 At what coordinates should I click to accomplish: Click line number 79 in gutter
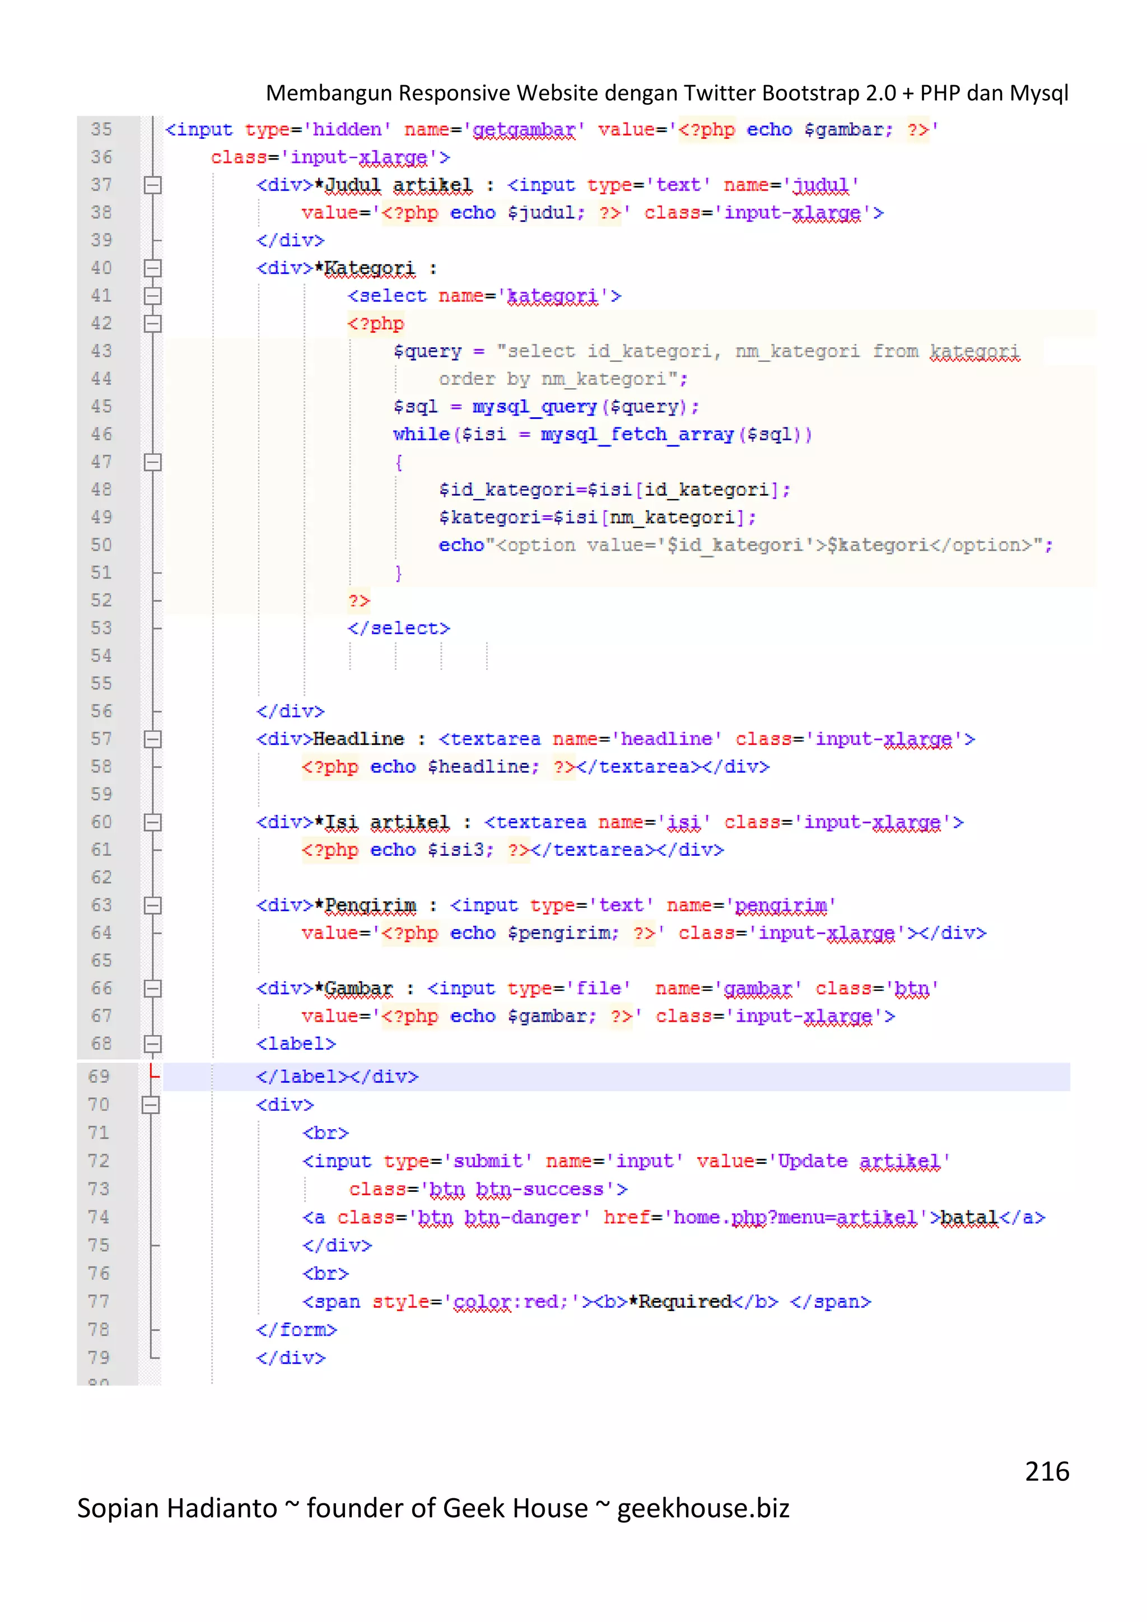pyautogui.click(x=100, y=1358)
